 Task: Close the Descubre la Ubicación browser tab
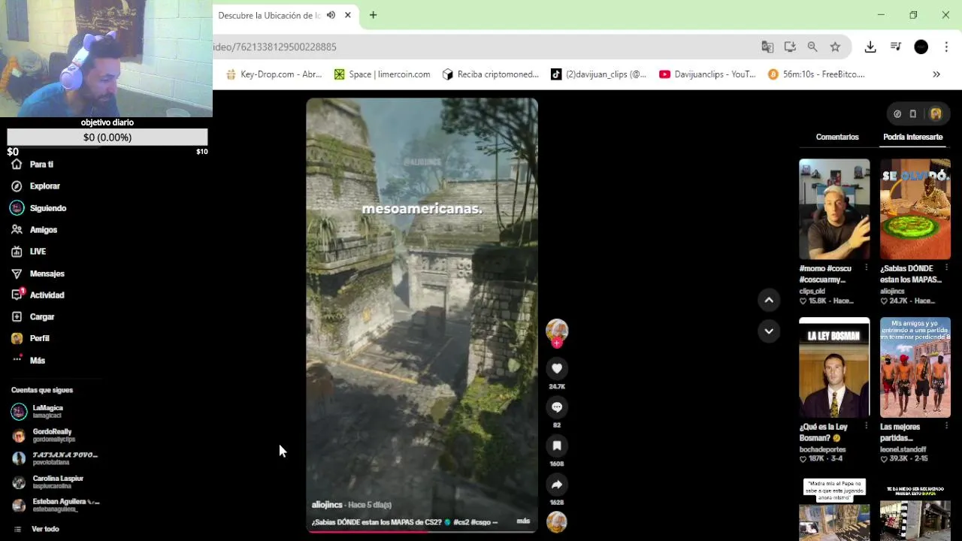(x=347, y=15)
